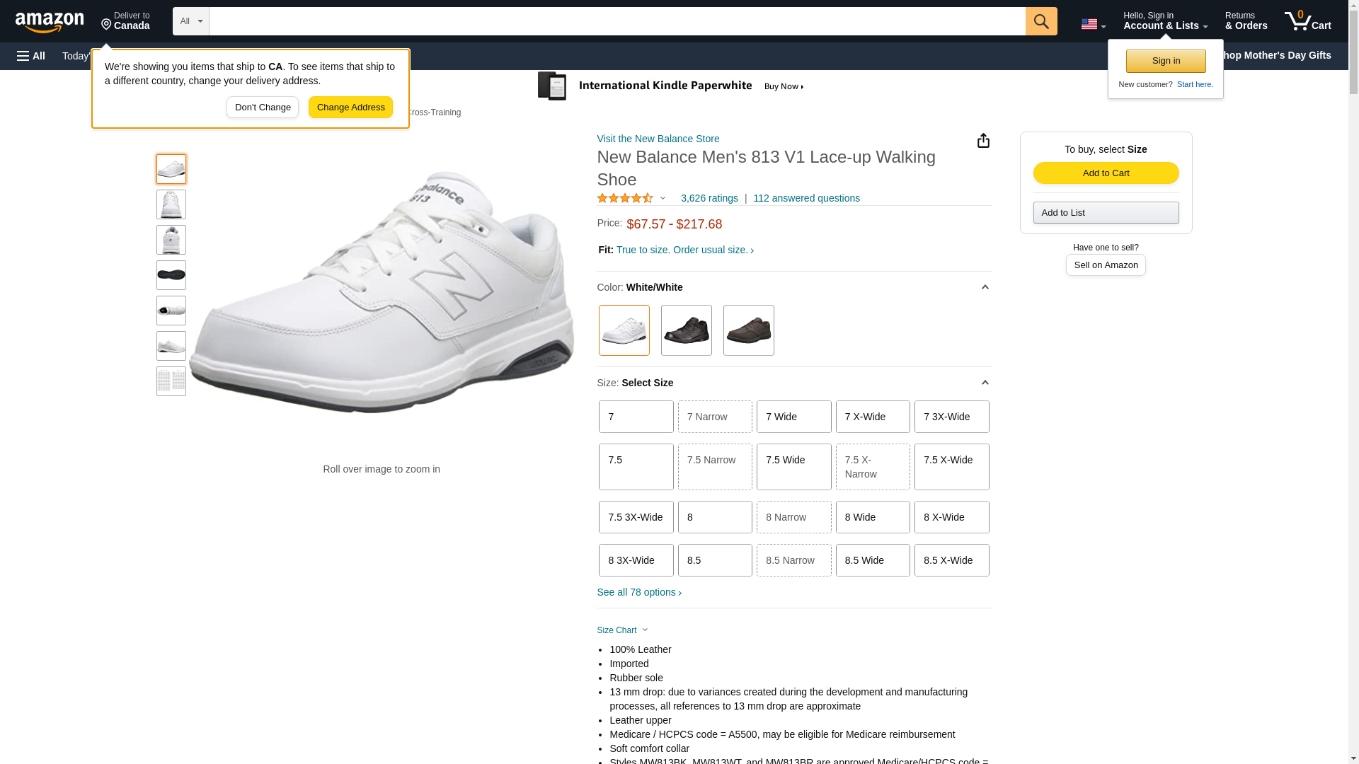The image size is (1359, 764).
Task: Click the share icon beside product title
Action: [983, 141]
